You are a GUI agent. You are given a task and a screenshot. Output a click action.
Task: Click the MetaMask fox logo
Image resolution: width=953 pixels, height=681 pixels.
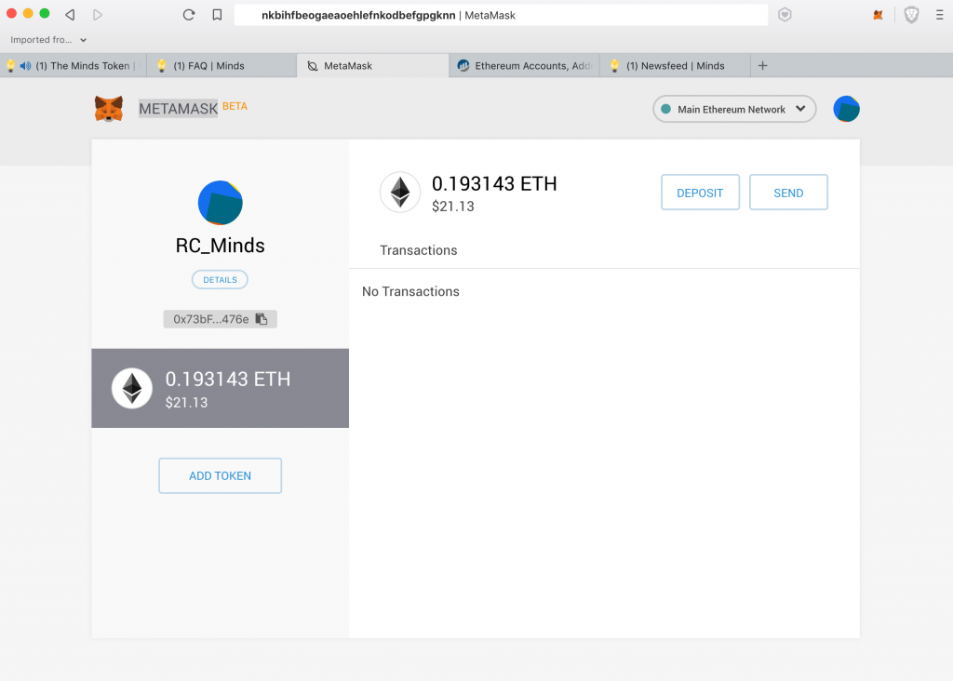(x=109, y=109)
